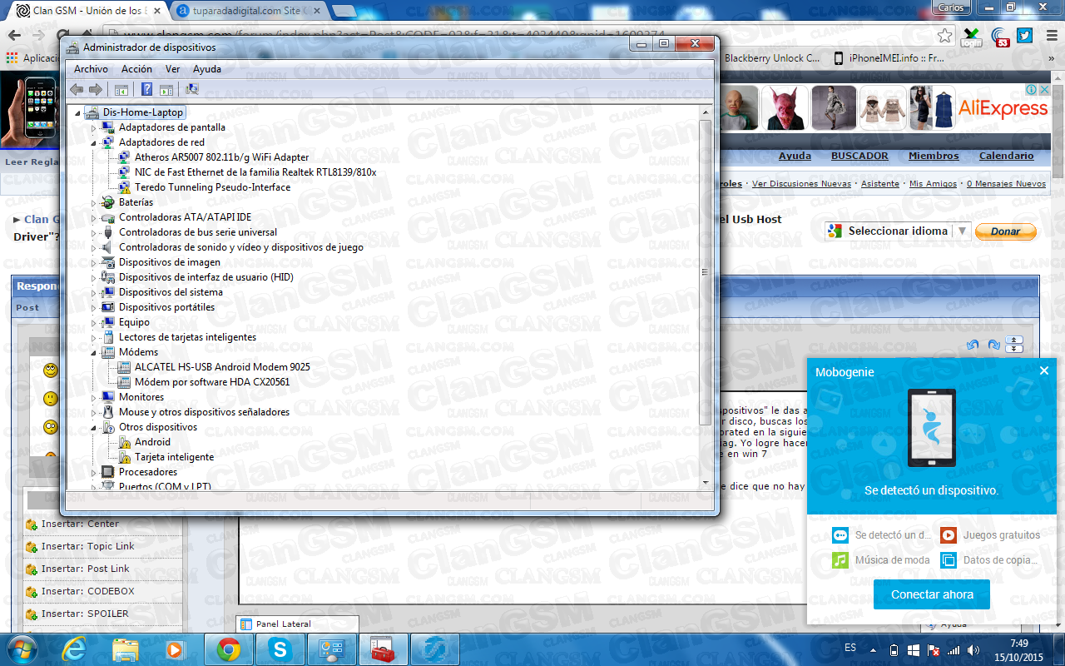Collapse the Adaptadores de red node
1065x666 pixels.
pyautogui.click(x=93, y=142)
